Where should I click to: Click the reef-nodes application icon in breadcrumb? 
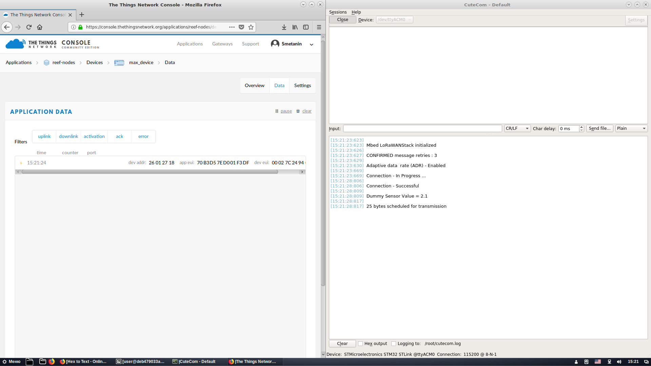point(46,63)
